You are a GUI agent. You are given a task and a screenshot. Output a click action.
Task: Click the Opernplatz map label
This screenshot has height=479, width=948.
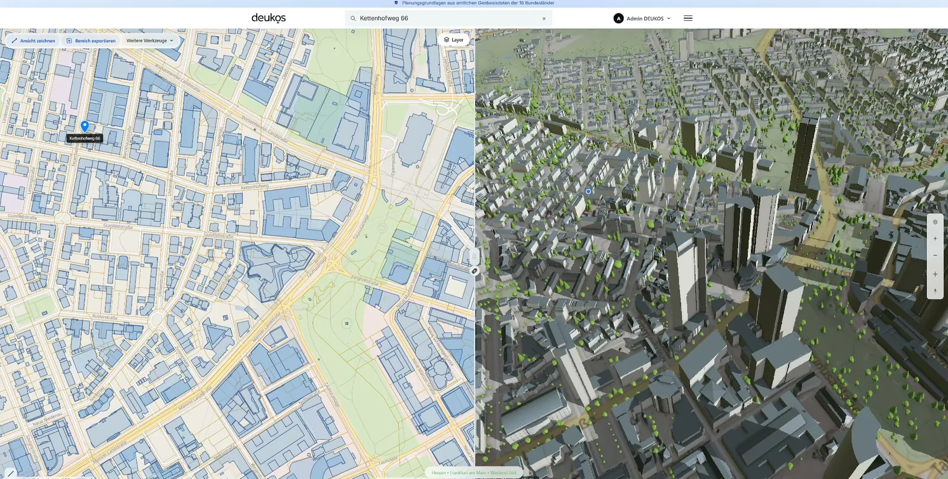coord(393,164)
